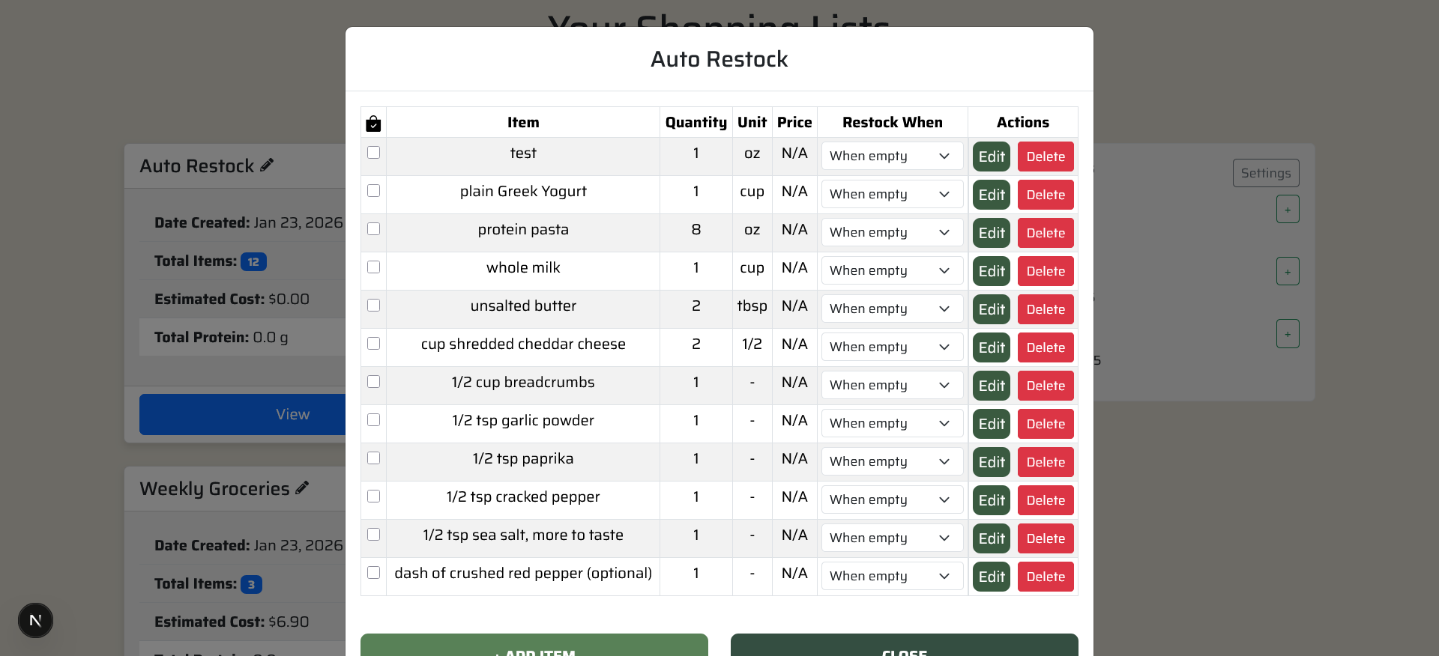Image resolution: width=1439 pixels, height=656 pixels.
Task: Open the When empty dropdown for unsalted butter
Action: click(x=891, y=309)
